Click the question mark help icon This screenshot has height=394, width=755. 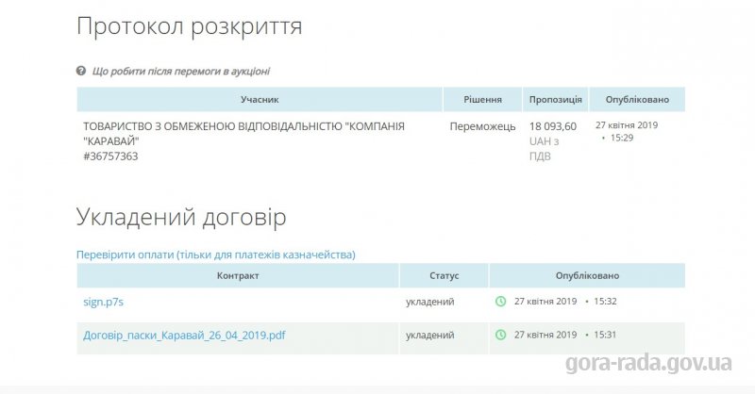pos(81,71)
